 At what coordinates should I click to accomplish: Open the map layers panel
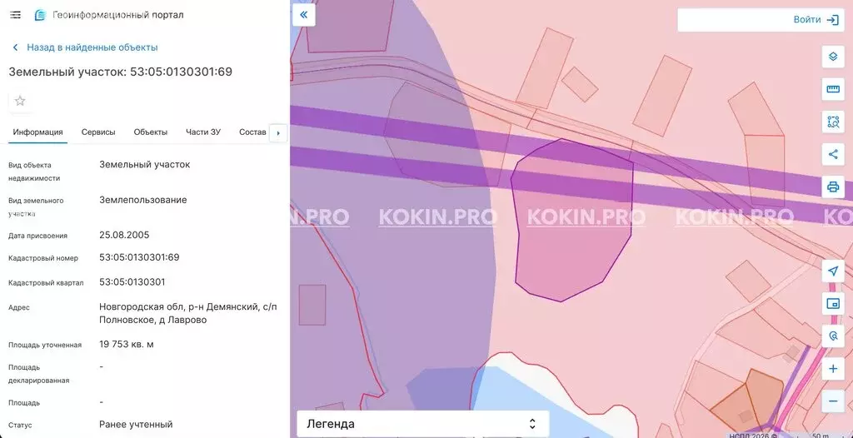[832, 57]
